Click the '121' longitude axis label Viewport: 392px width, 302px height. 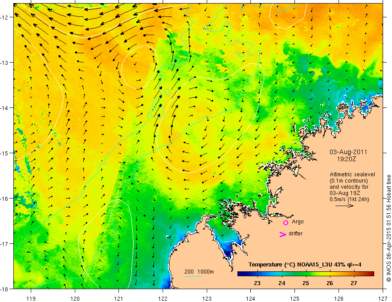click(119, 298)
